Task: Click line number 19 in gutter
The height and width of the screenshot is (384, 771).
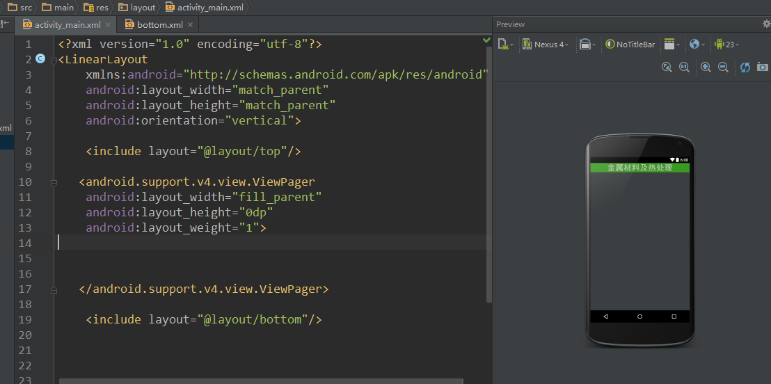Action: pyautogui.click(x=26, y=319)
